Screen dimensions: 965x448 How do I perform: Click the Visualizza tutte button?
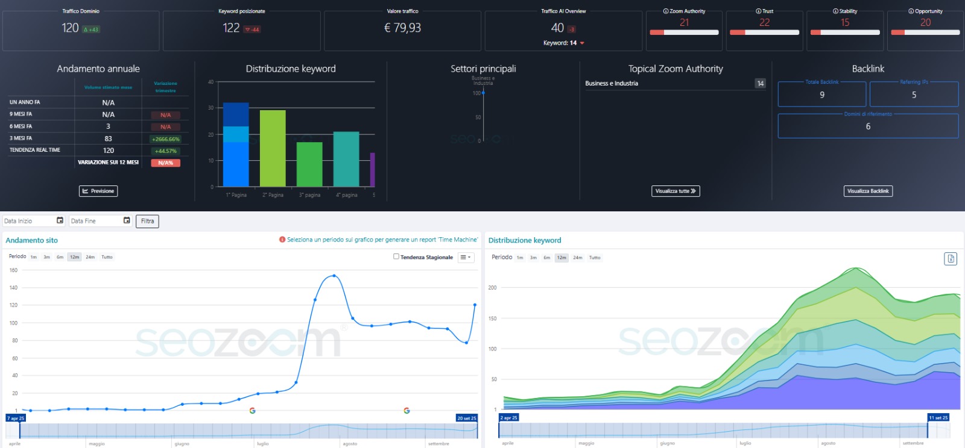coord(675,191)
